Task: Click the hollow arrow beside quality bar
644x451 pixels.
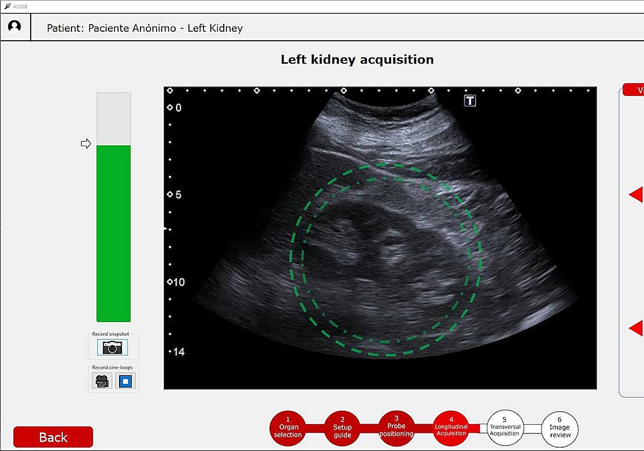Action: point(86,143)
